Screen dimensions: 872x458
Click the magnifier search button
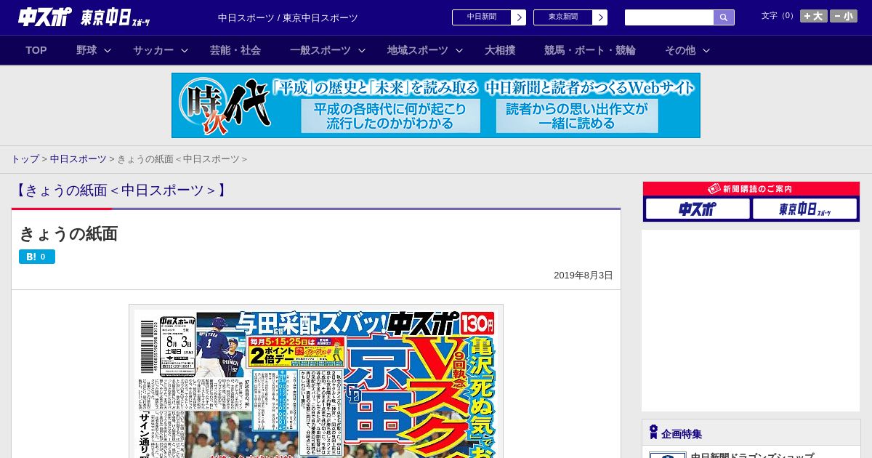point(724,17)
